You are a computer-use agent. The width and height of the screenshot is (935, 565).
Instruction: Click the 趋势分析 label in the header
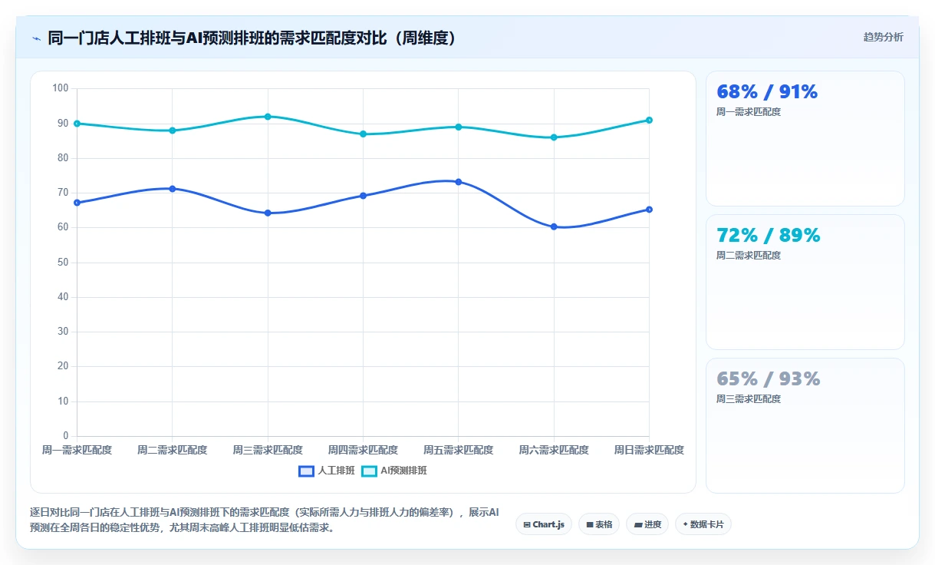(x=883, y=37)
